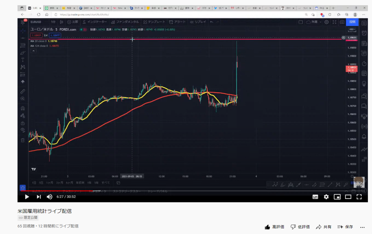Click the blue favorites star button
Image resolution: width=372 pixels, height=234 pixels.
[23, 188]
